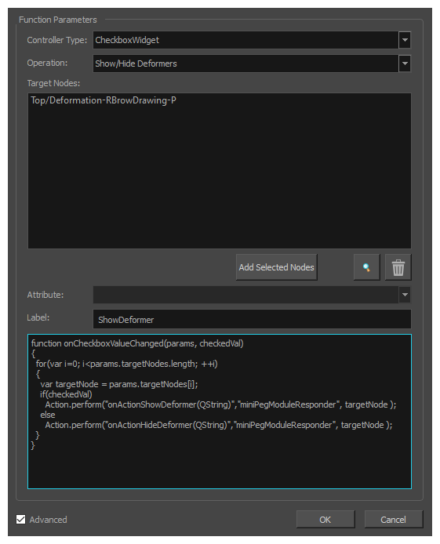Place cursor on onActionShowDeformer script line
The width and height of the screenshot is (440, 544).
tap(220, 404)
